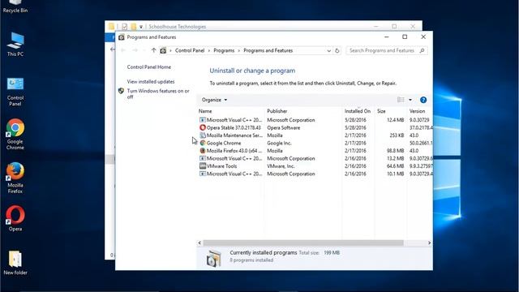The image size is (519, 292).
Task: Open the Recent locations dropdown arrow
Action: click(144, 50)
